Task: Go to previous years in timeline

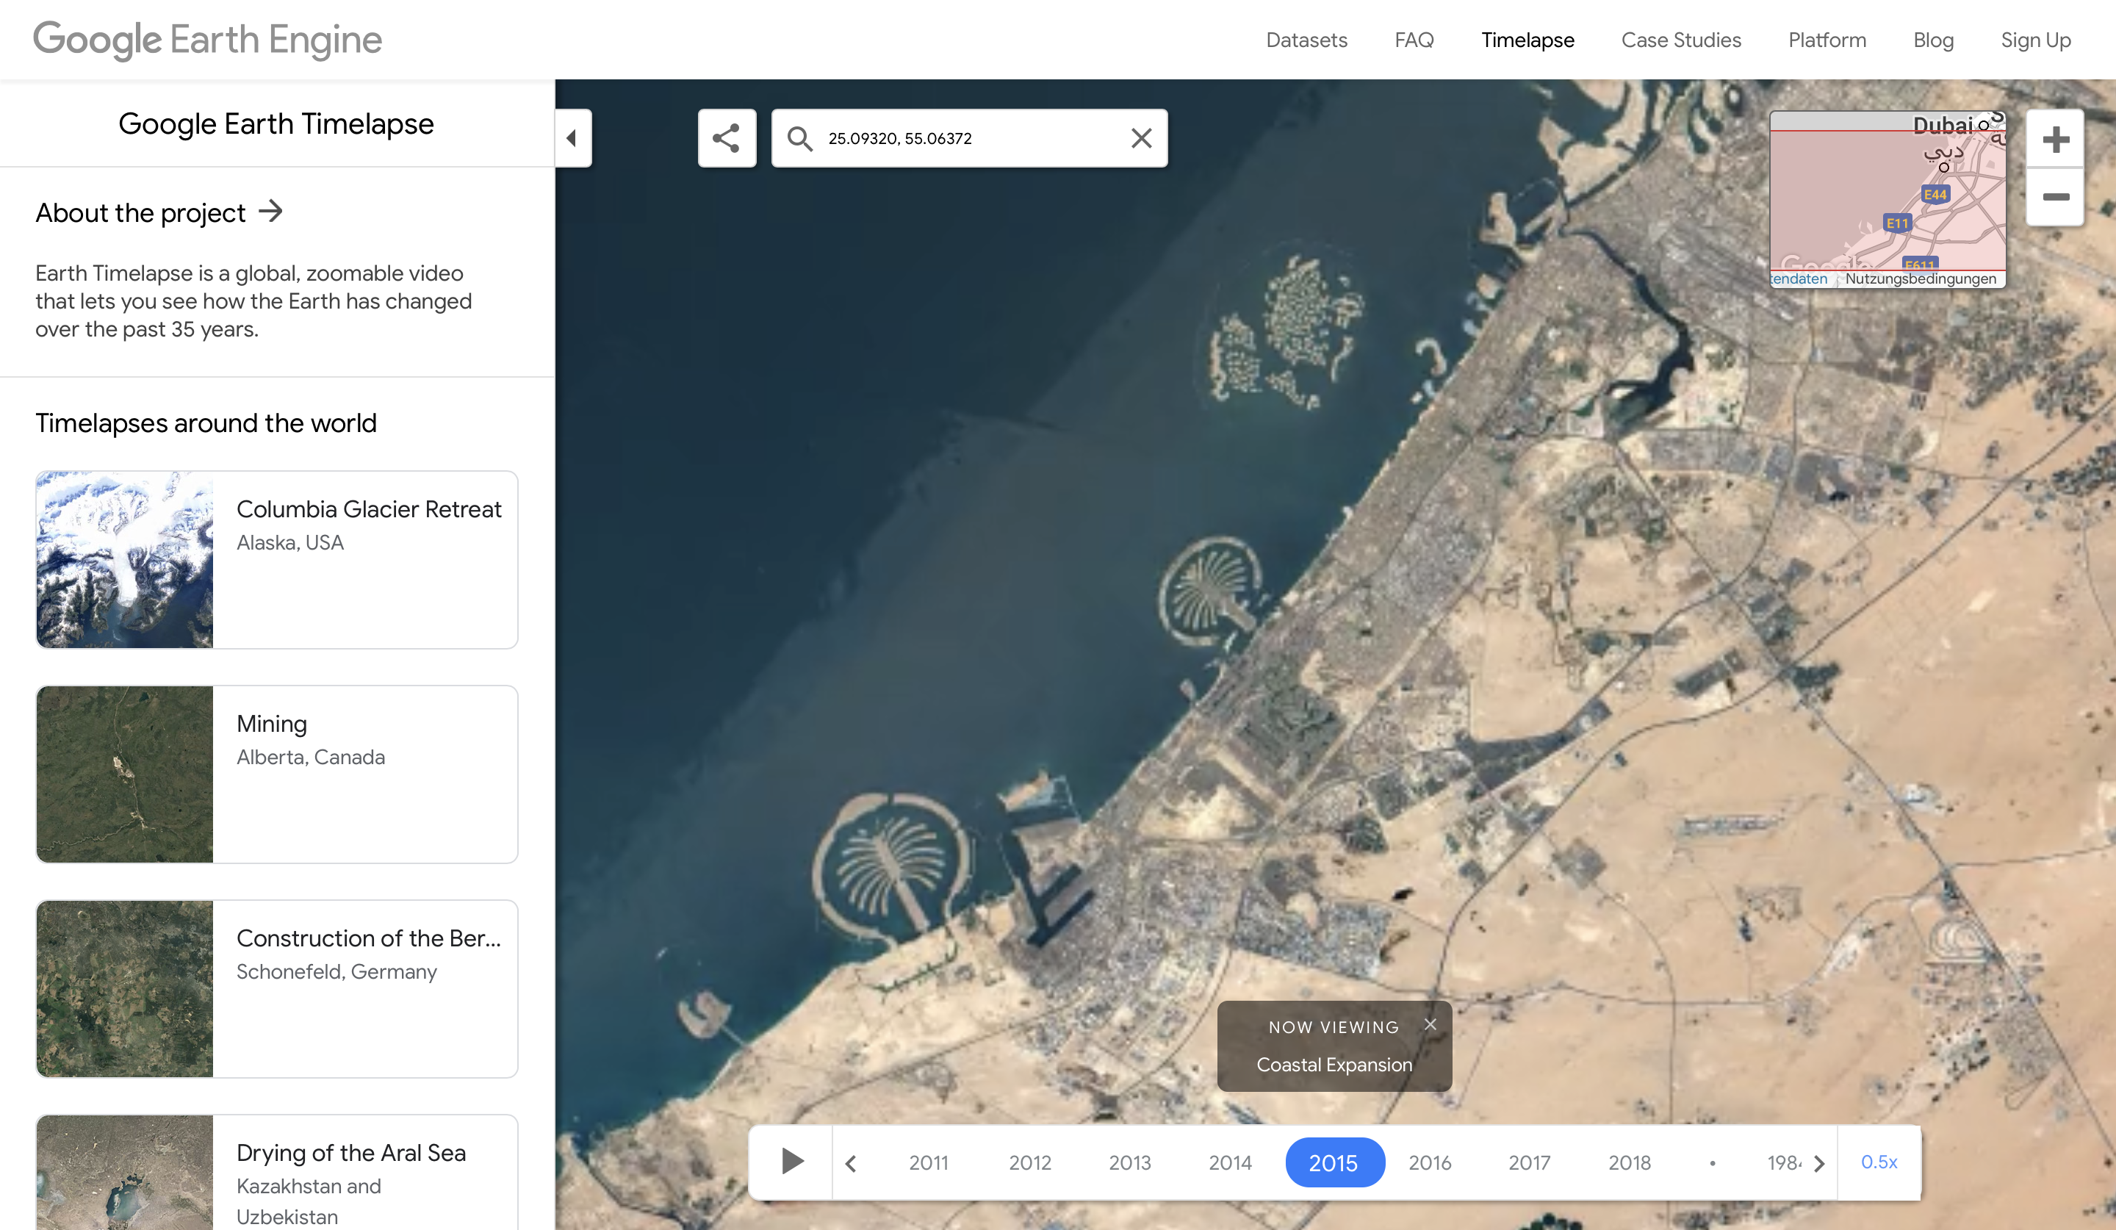Action: (x=851, y=1163)
